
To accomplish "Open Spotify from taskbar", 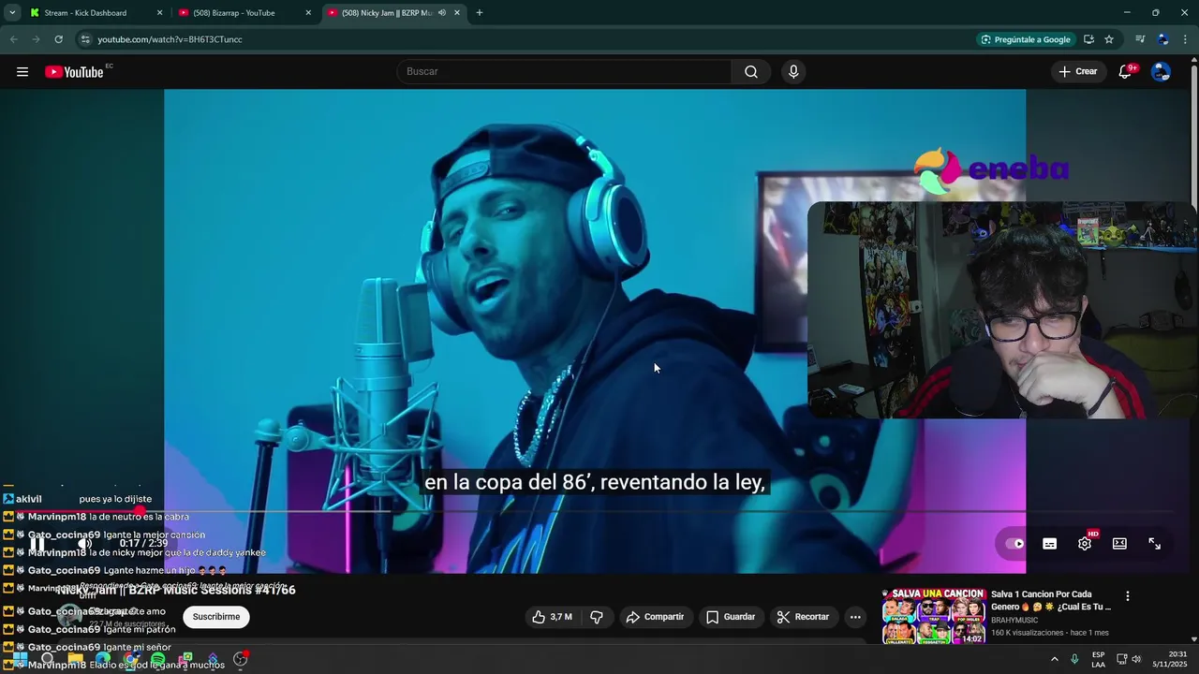I will point(158,659).
